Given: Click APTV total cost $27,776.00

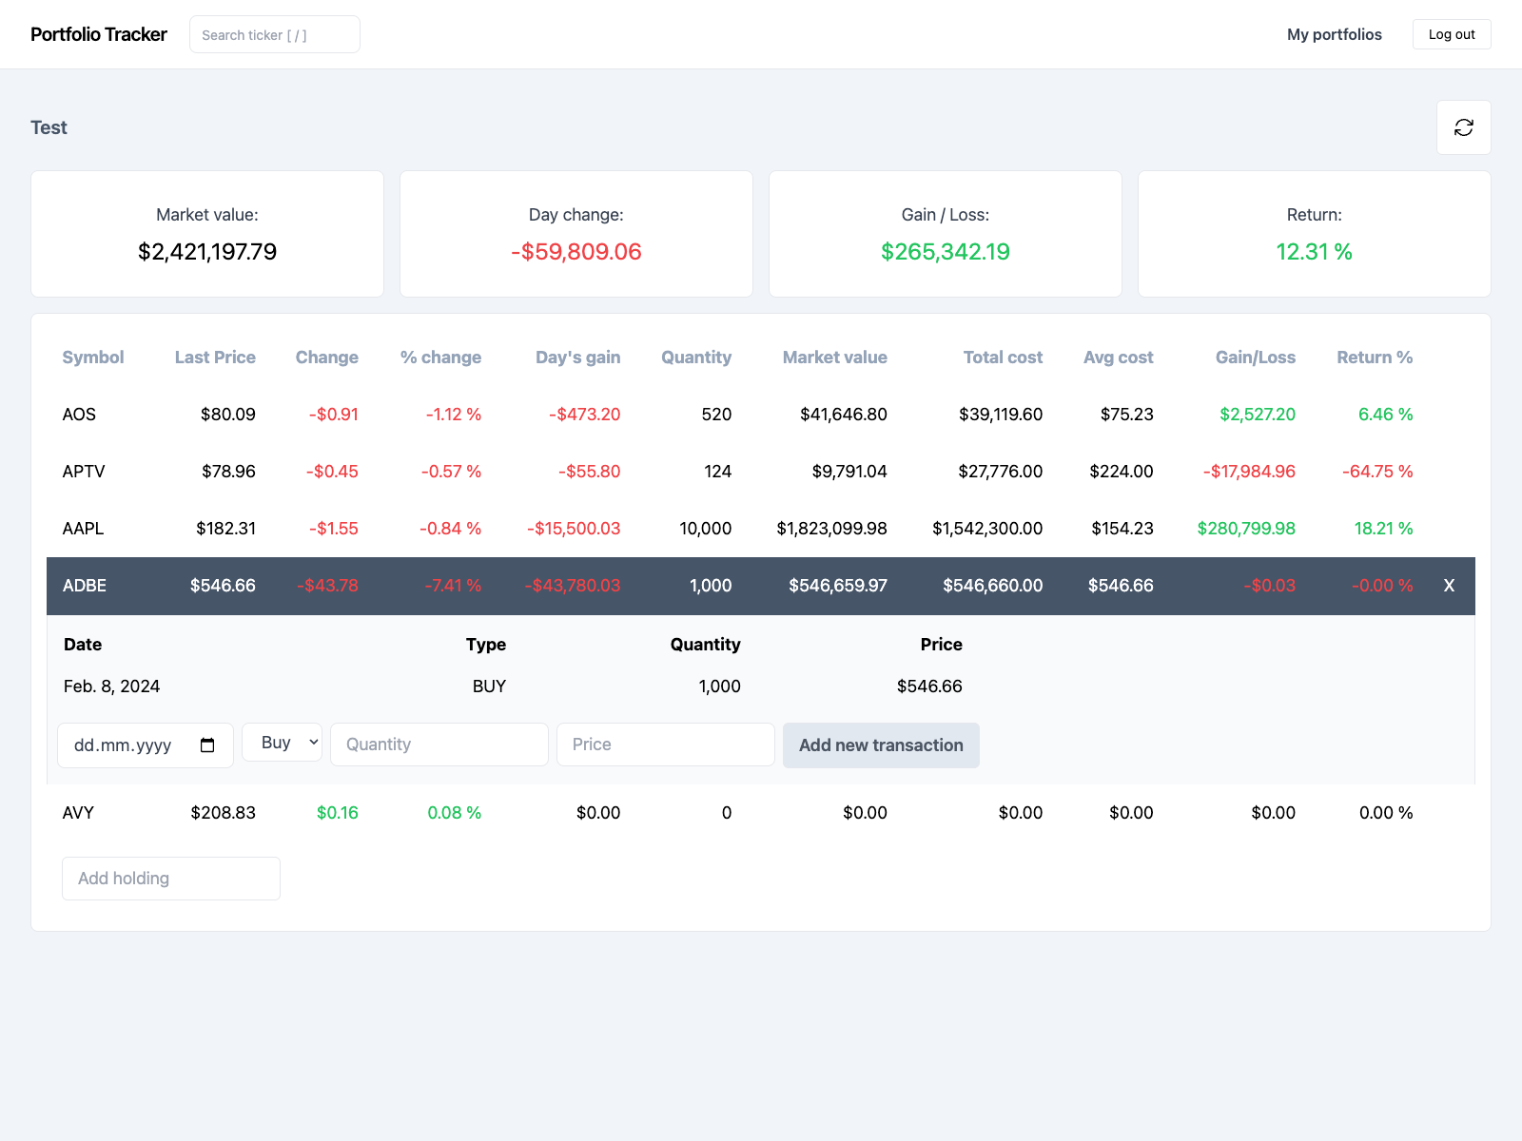Looking at the screenshot, I should click(1001, 472).
